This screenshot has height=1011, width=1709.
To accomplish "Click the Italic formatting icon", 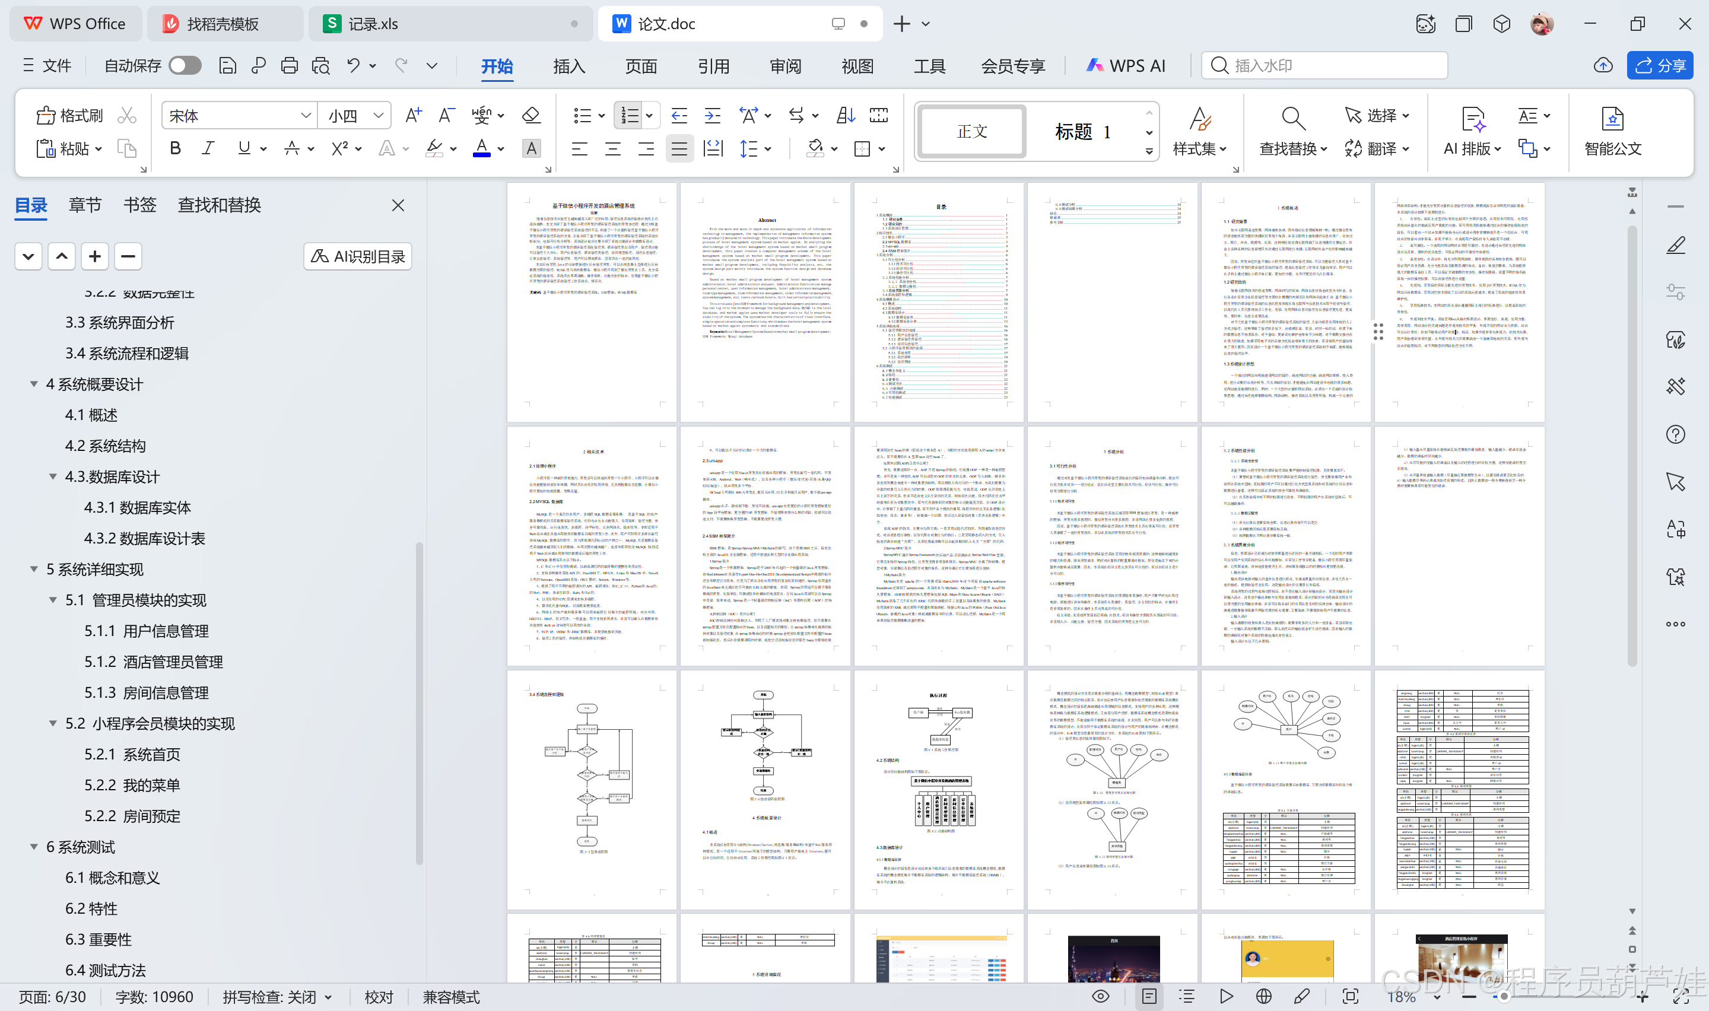I will pos(208,148).
